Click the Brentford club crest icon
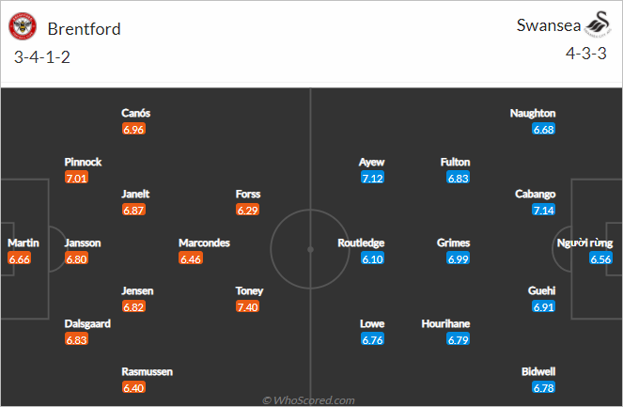Screen dimensions: 623x407 23,26
